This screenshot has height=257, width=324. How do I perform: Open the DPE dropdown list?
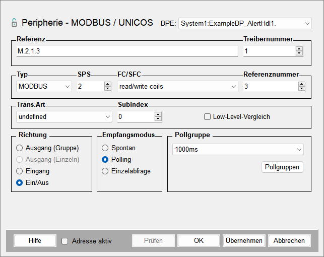click(245, 24)
